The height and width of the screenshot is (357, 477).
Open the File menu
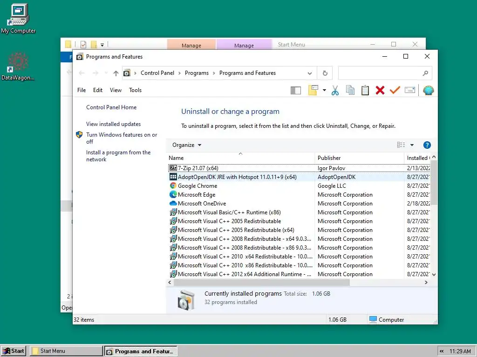click(82, 90)
